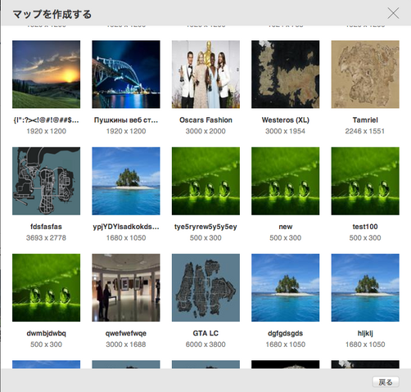Click the test100 label
This screenshot has width=411, height=392.
(365, 227)
